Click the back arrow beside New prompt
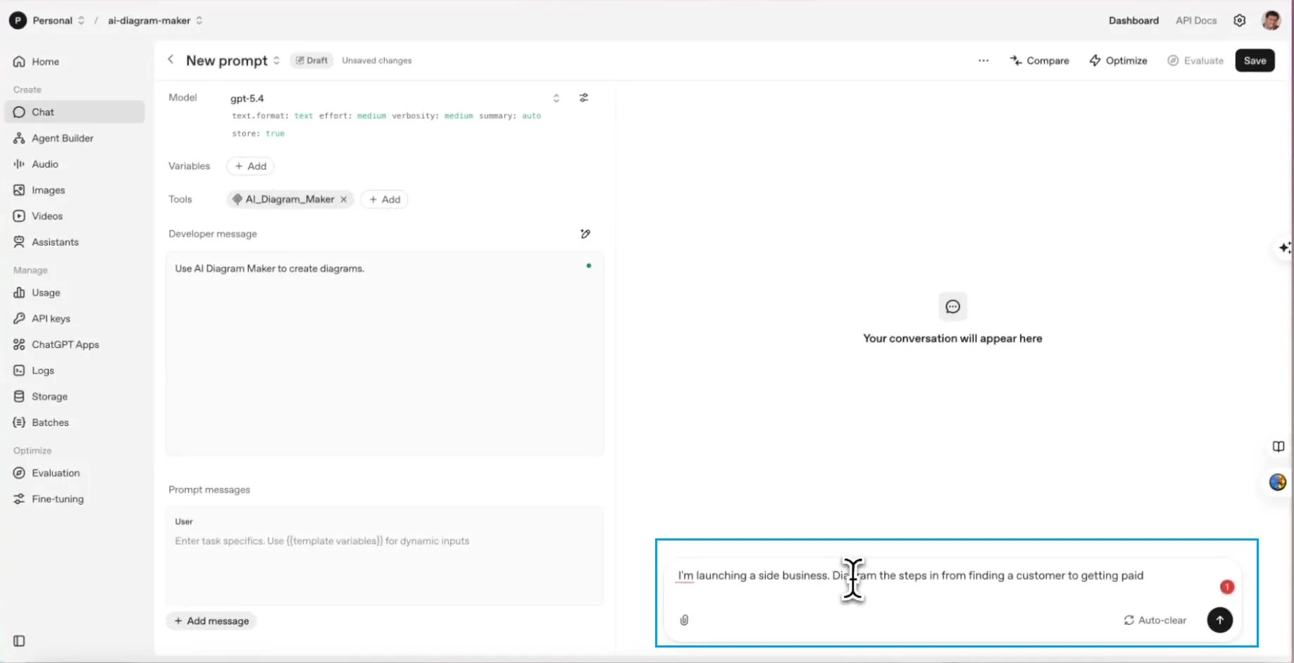1294x663 pixels. coord(170,60)
